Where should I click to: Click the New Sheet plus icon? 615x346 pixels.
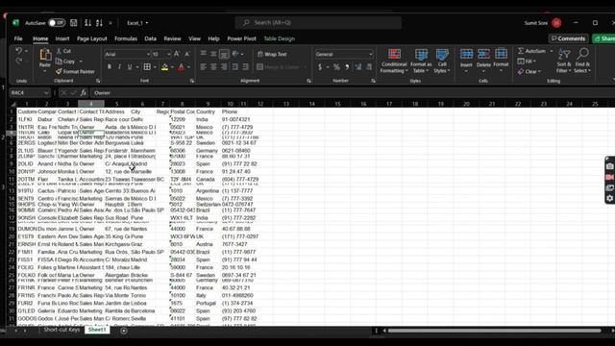click(x=124, y=331)
